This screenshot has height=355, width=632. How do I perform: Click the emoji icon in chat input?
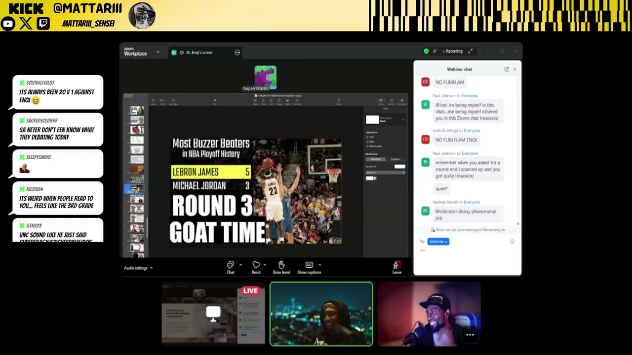(512, 241)
